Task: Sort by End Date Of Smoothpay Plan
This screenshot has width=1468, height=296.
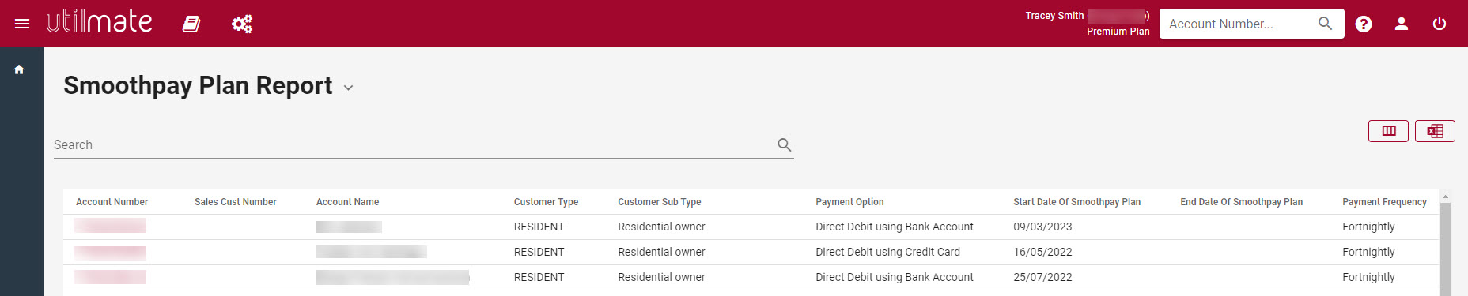Action: coord(1241,202)
